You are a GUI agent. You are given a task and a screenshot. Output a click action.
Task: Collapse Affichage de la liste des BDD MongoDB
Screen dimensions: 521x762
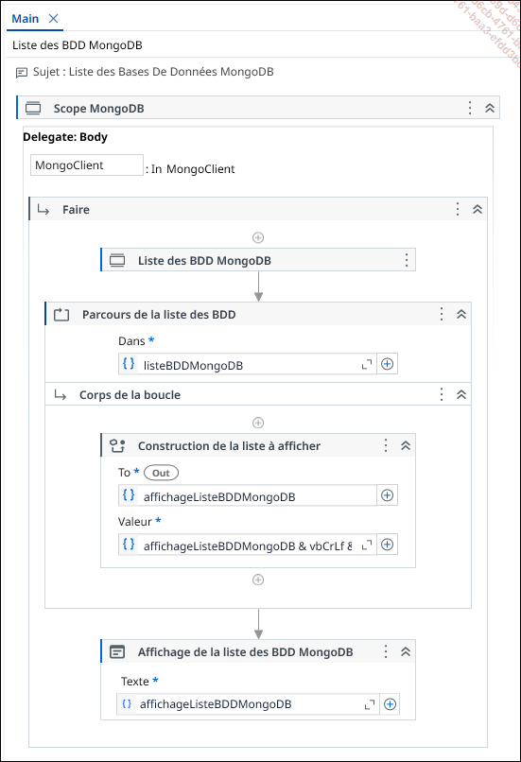pyautogui.click(x=406, y=651)
